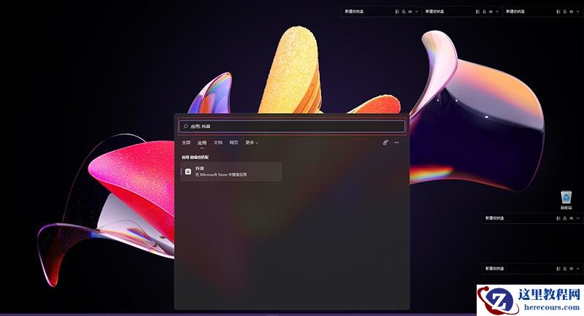Open menu icon of leftmost top 新建收纳盒
Viewport: 584px width, 316px height.
coord(410,12)
